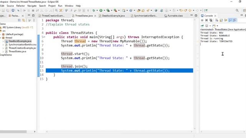
Task: Remove launch in Console toolbar
Action: point(206,20)
